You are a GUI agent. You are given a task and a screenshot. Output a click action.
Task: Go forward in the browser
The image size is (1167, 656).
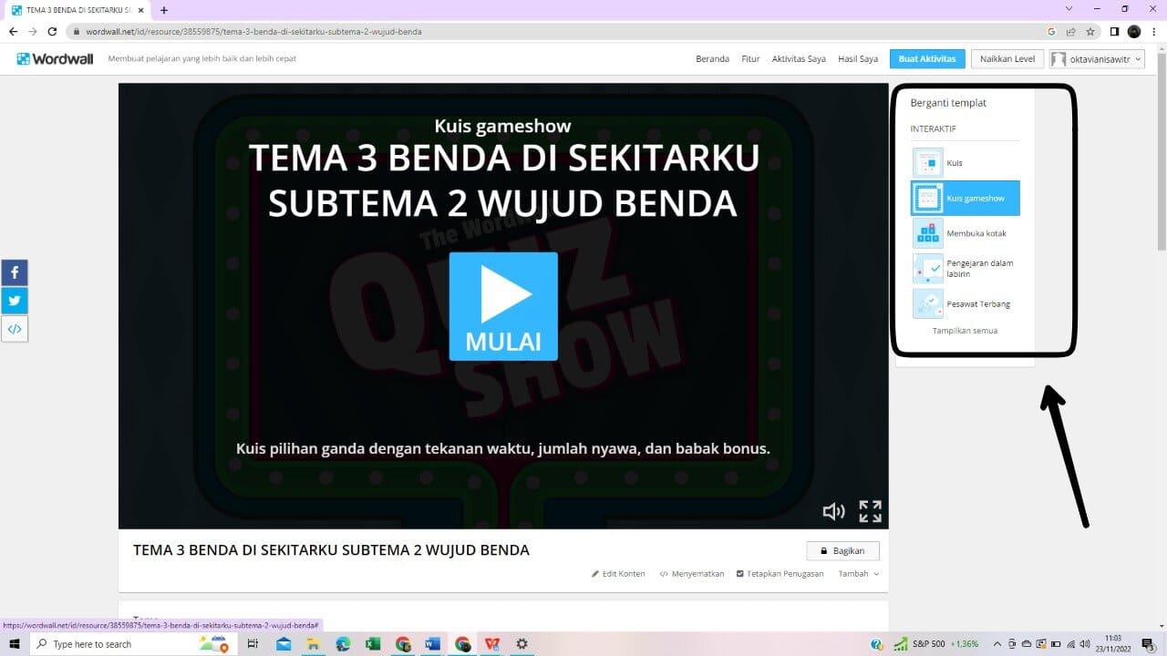(33, 31)
